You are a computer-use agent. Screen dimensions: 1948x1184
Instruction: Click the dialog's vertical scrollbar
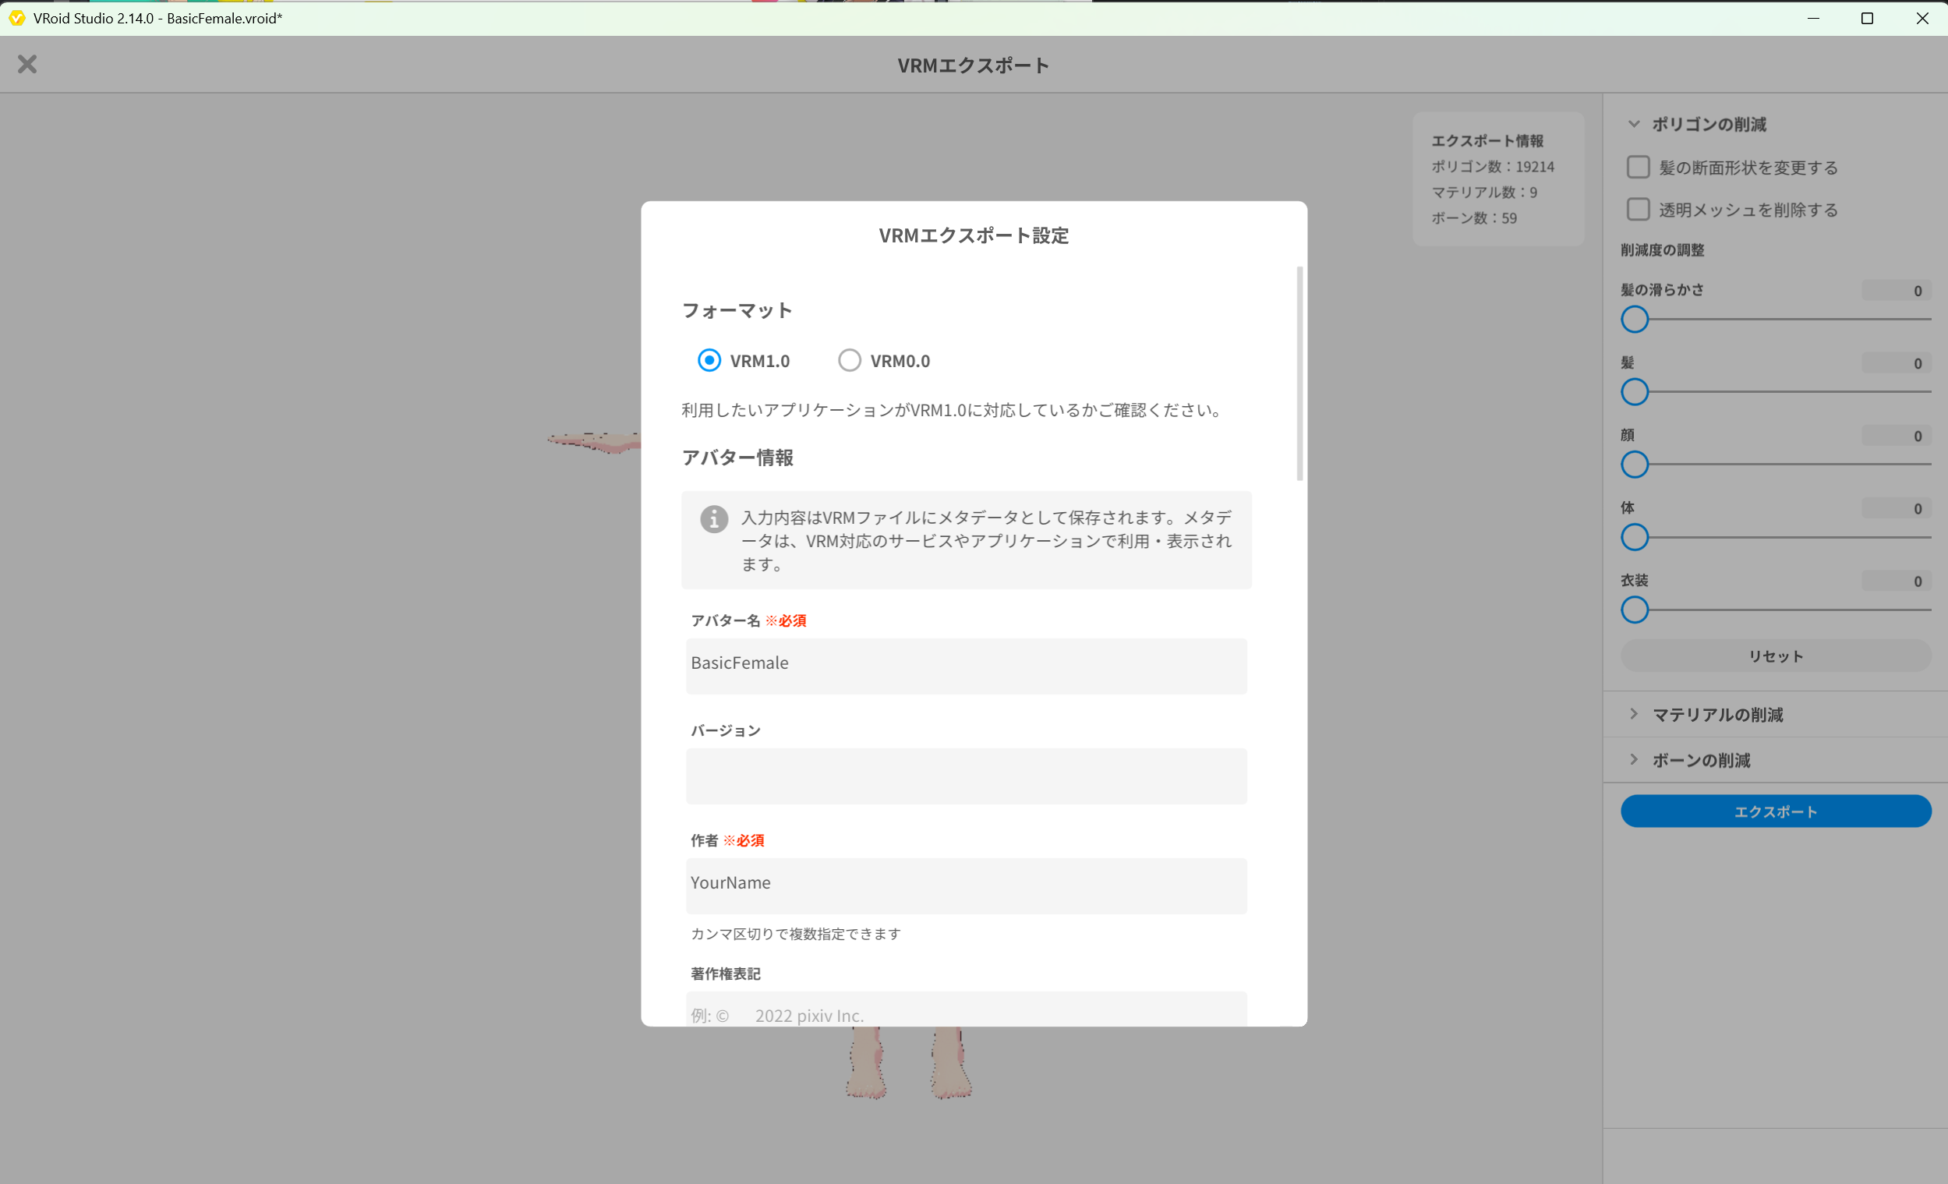pos(1299,373)
